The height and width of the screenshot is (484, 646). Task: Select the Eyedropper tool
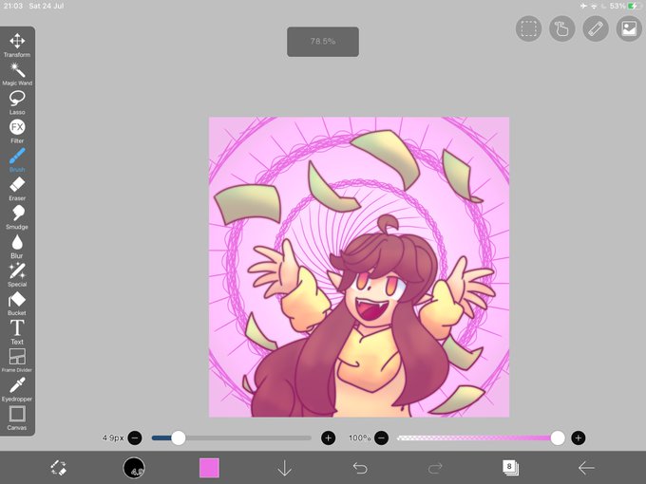[x=17, y=389]
